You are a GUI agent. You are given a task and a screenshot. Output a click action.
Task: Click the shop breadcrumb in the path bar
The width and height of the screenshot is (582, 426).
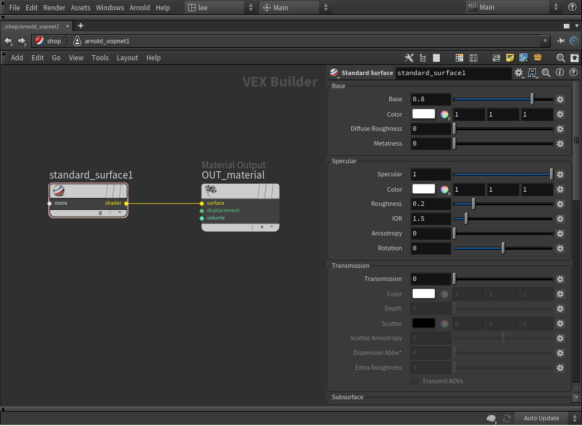pyautogui.click(x=53, y=41)
